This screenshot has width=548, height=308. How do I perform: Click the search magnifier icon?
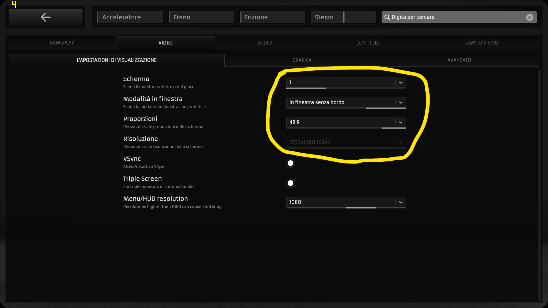point(387,17)
